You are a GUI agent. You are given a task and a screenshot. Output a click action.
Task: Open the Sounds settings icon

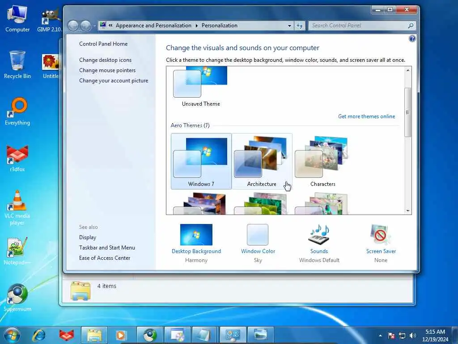coord(318,235)
